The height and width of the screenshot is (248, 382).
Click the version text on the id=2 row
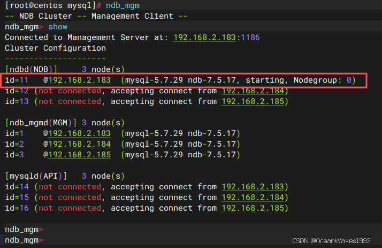pyautogui.click(x=180, y=145)
